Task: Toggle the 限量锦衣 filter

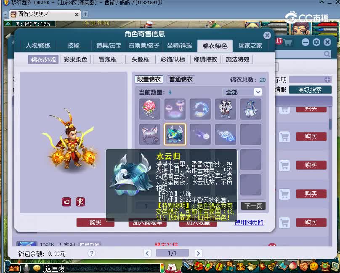Action: (x=149, y=80)
